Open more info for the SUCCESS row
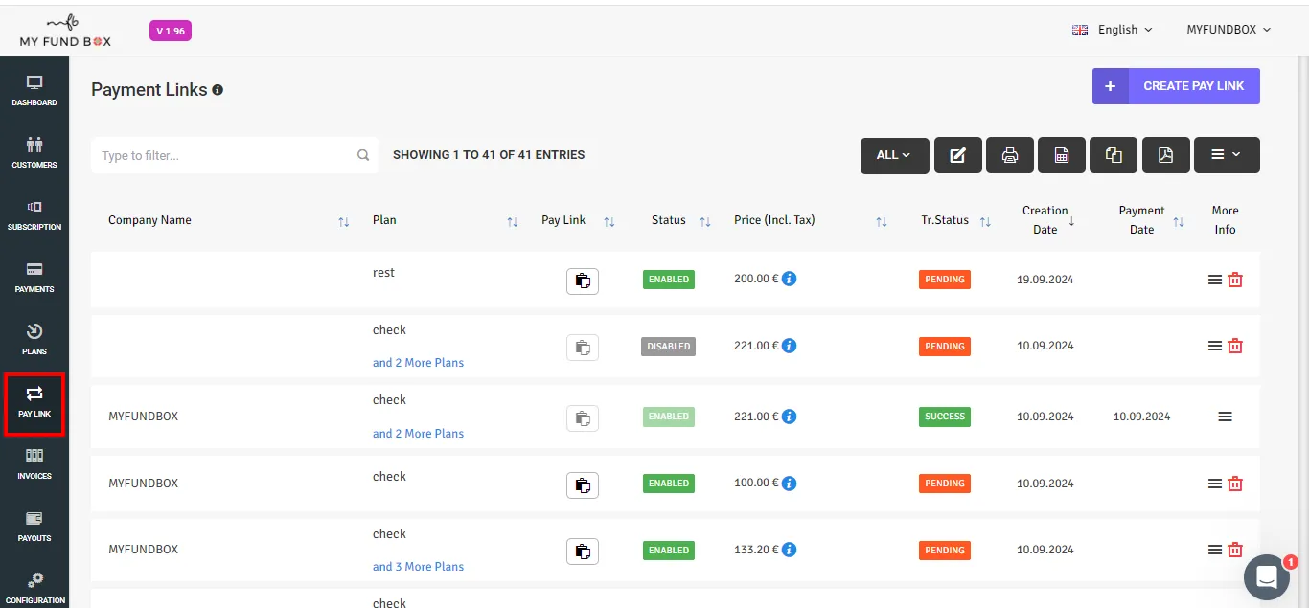This screenshot has height=608, width=1309. click(1225, 417)
